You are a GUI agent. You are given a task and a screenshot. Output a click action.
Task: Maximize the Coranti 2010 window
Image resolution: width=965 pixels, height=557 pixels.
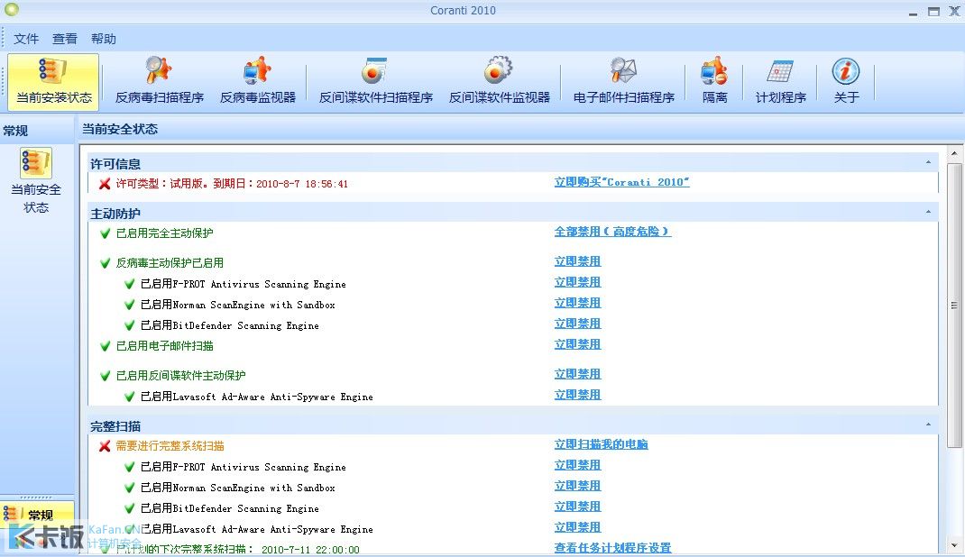pyautogui.click(x=933, y=11)
